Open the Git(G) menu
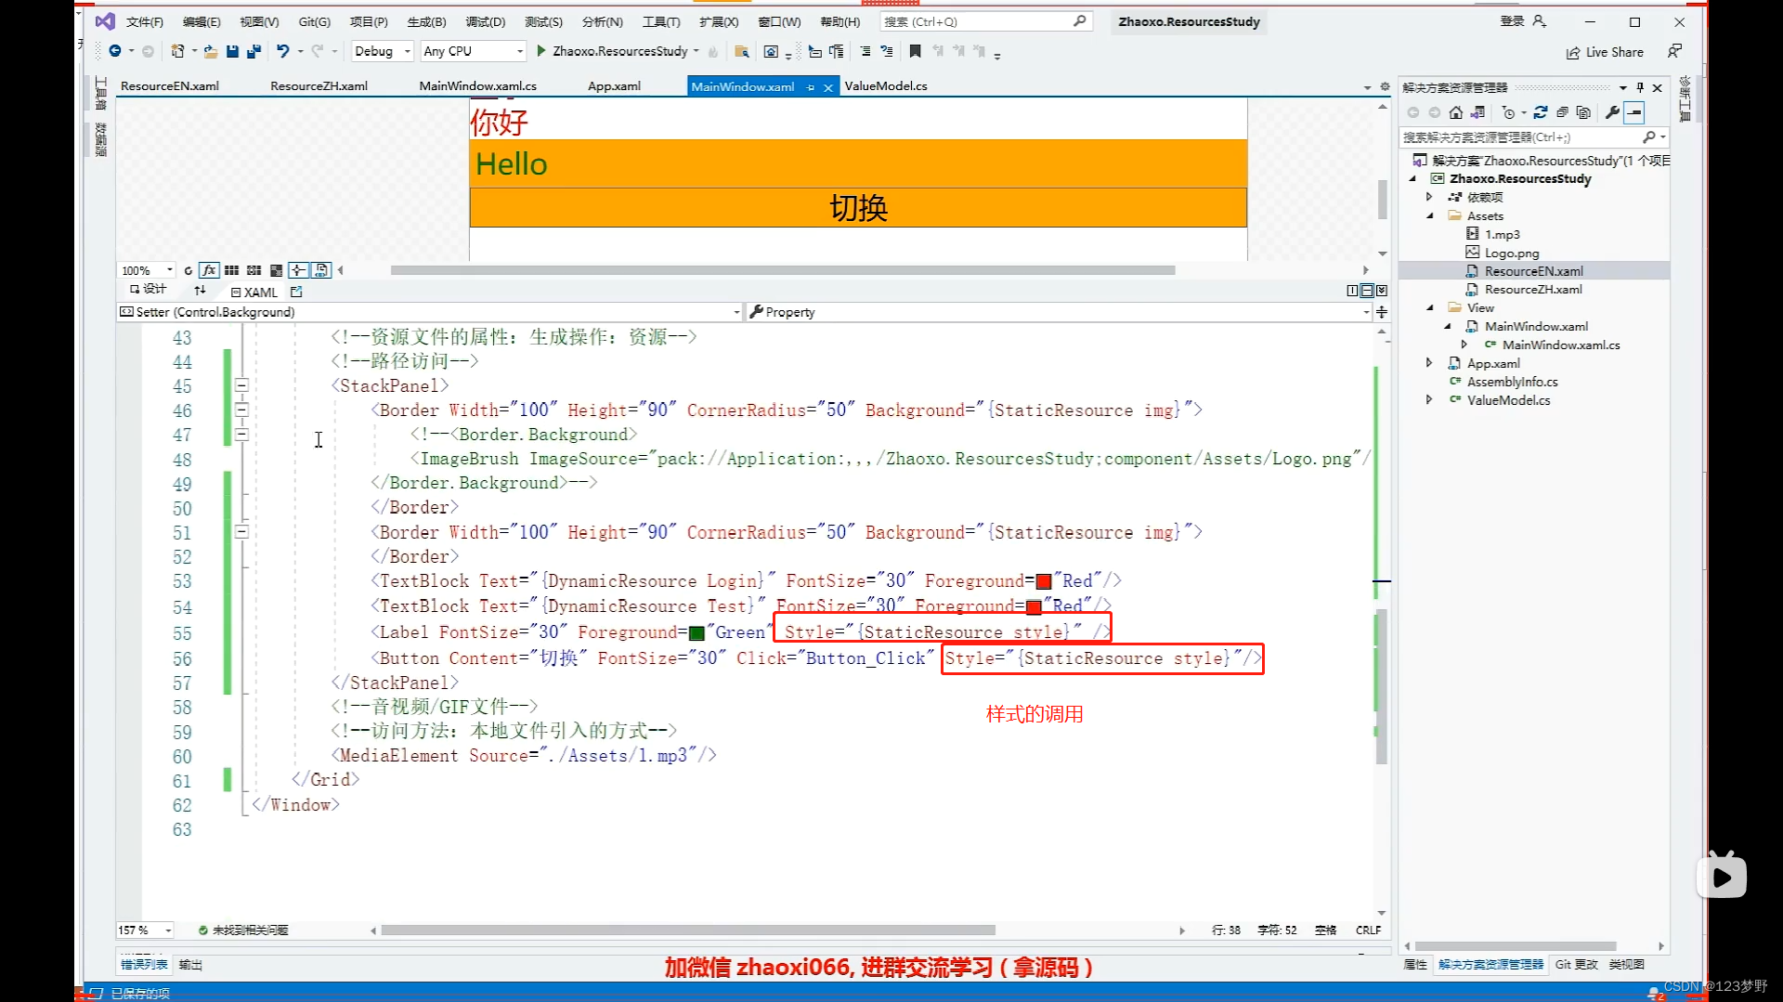This screenshot has height=1002, width=1783. point(314,21)
